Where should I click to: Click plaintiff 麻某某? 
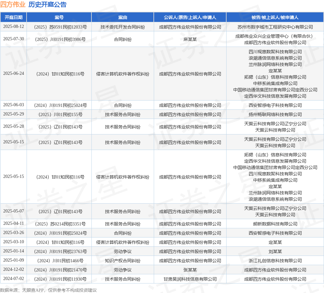190,39
